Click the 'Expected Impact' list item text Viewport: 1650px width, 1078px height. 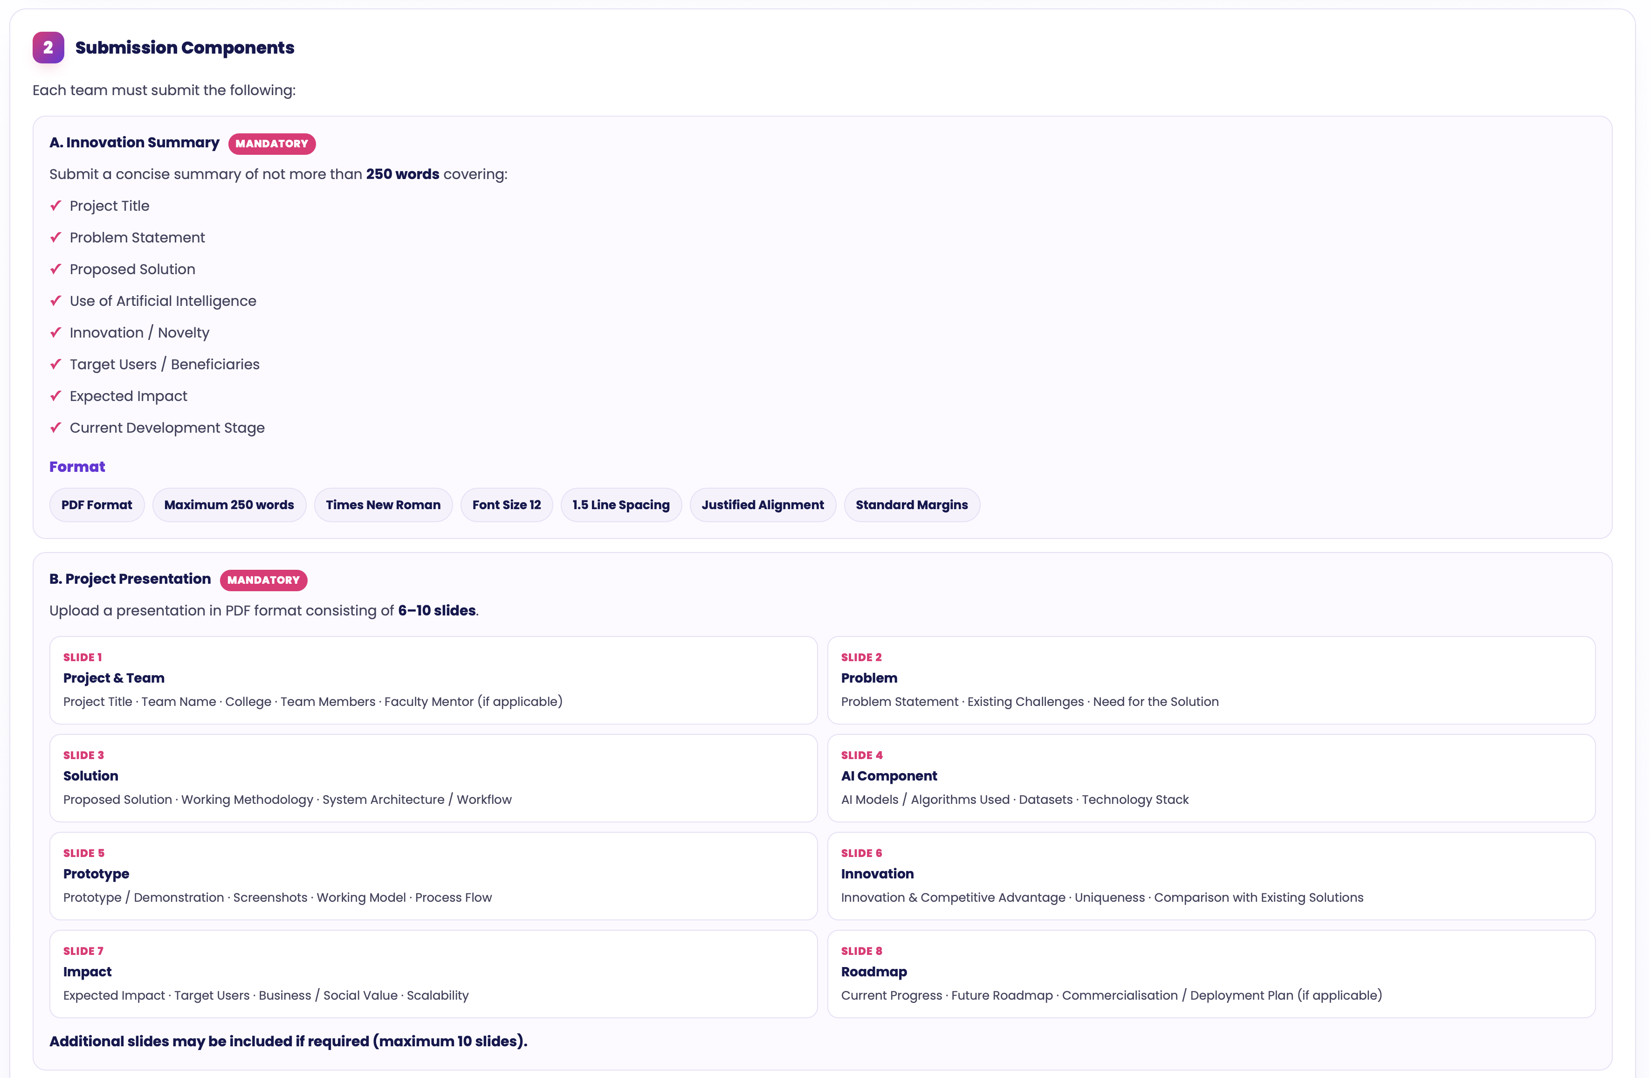(x=128, y=396)
